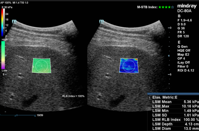Click the Filter 0 parameter
Screen dimensions: 199x131
pos(183,66)
